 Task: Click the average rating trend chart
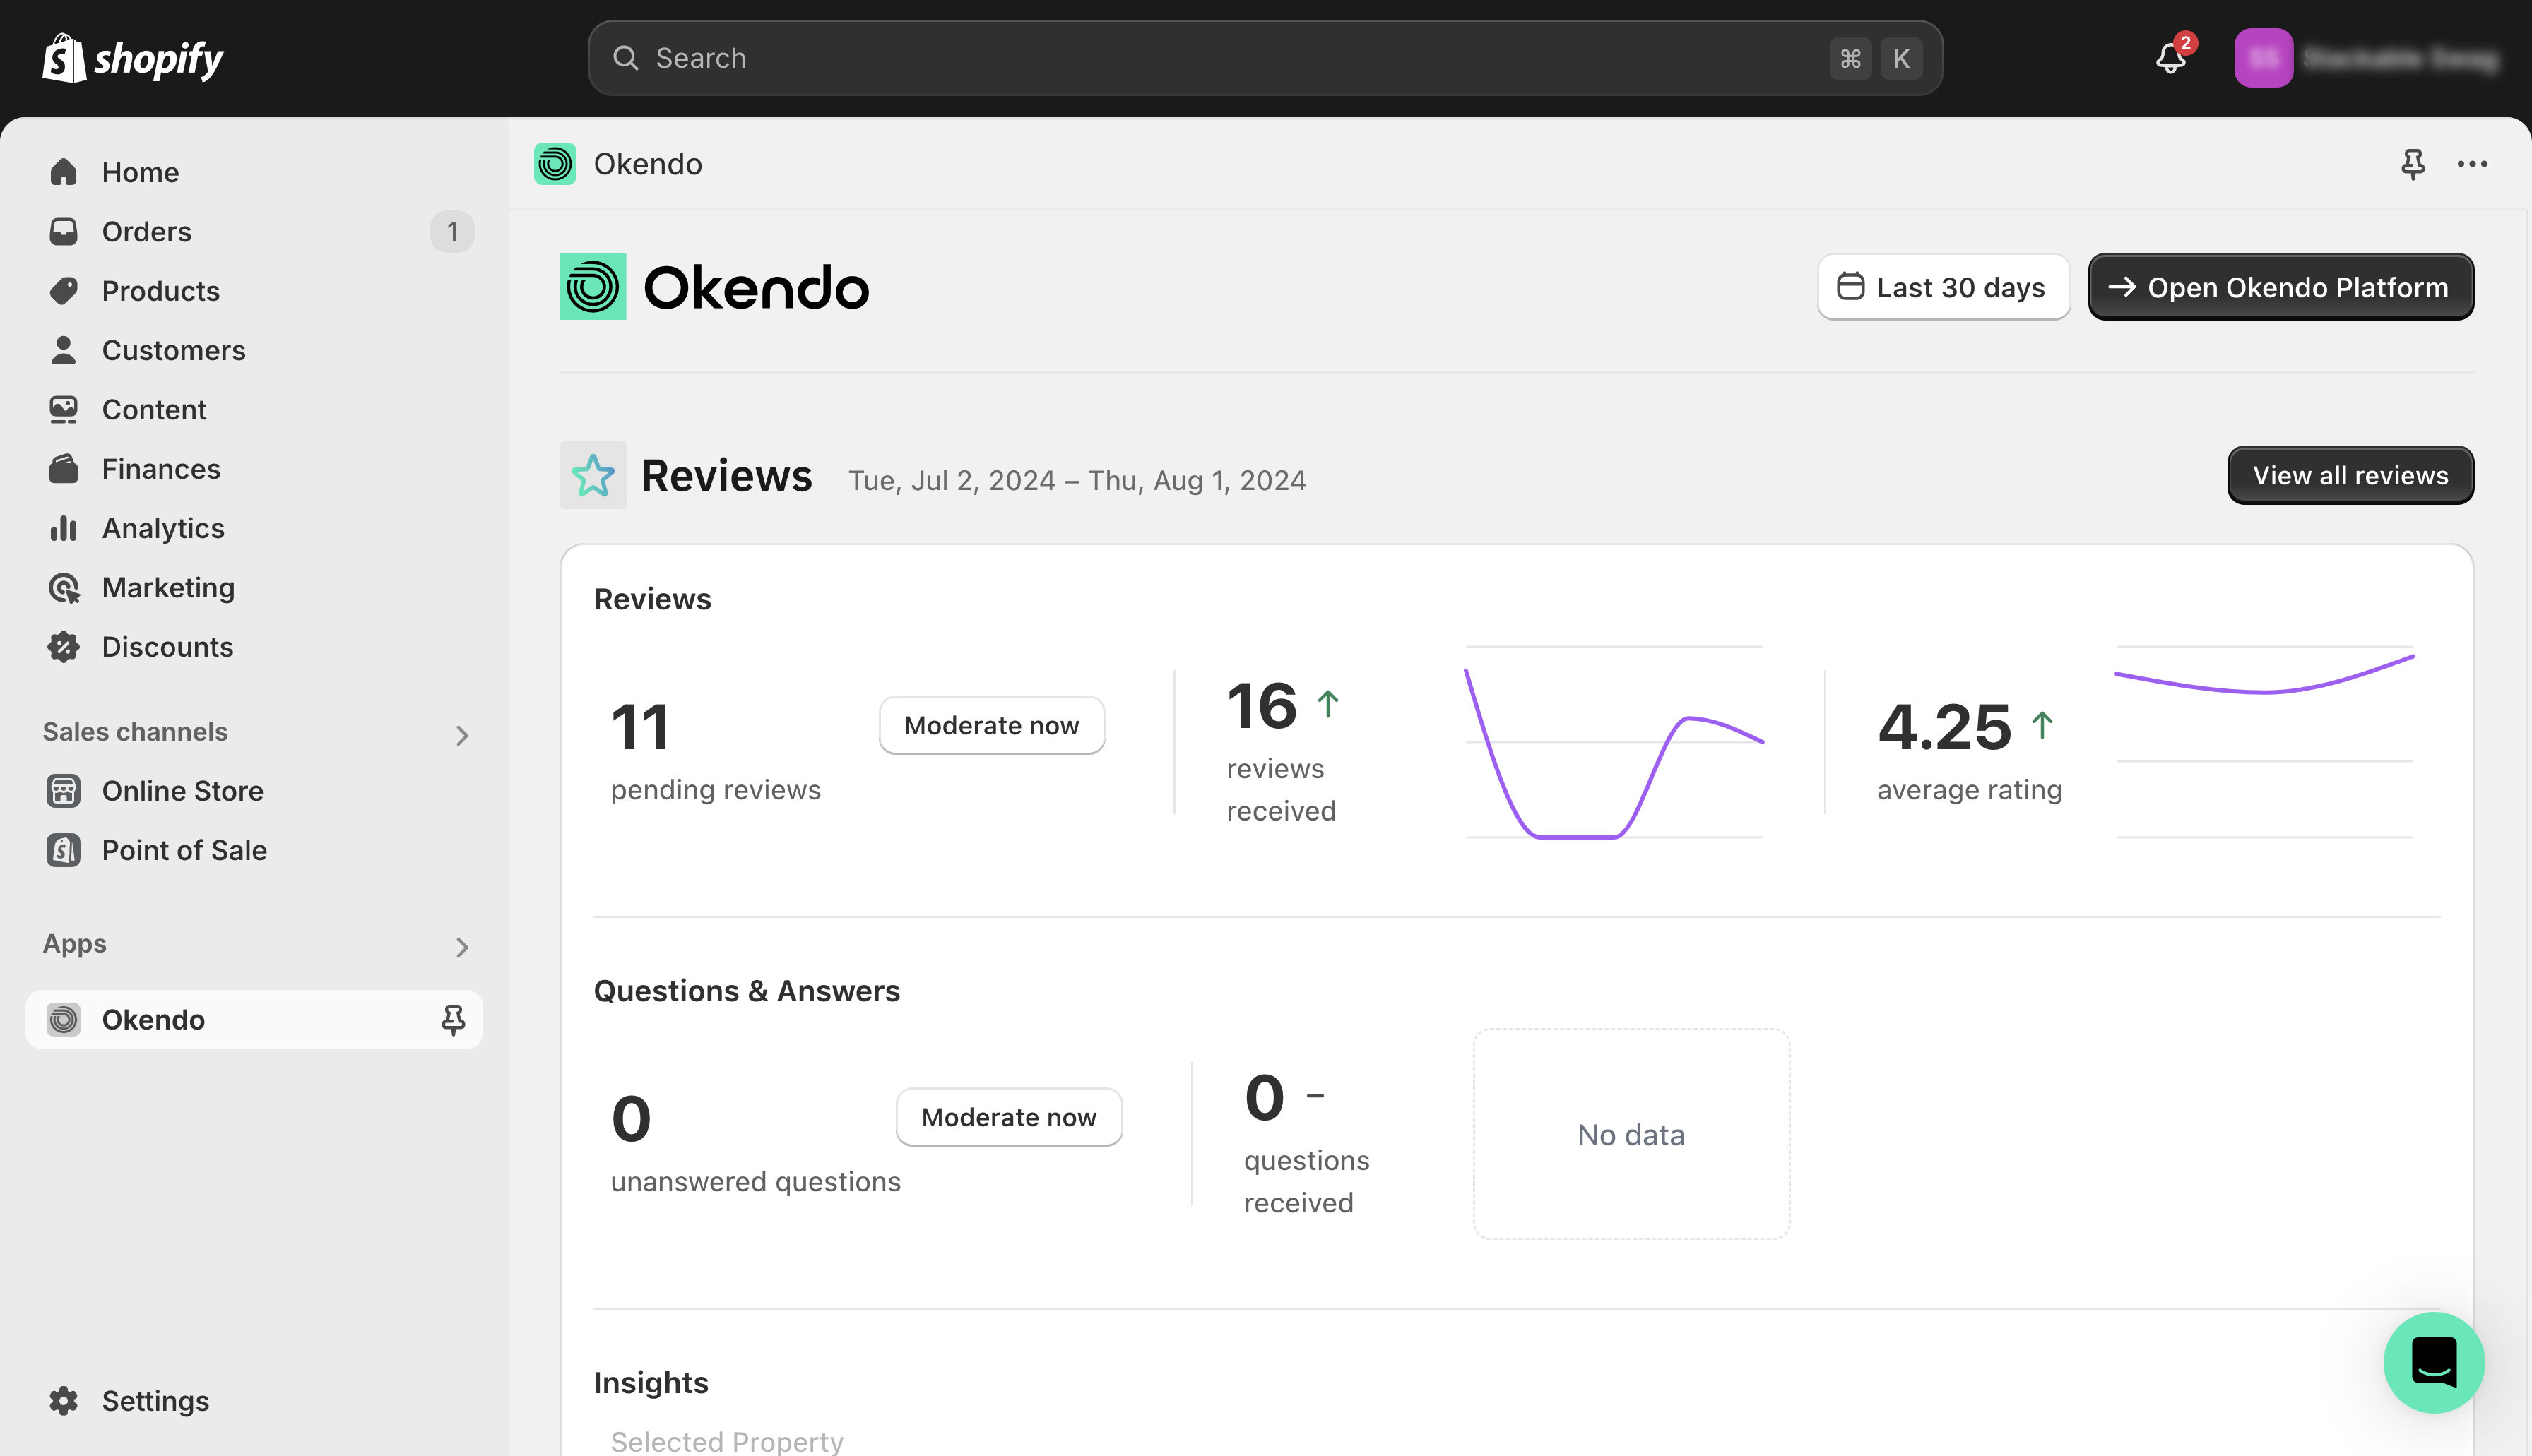coord(2265,742)
